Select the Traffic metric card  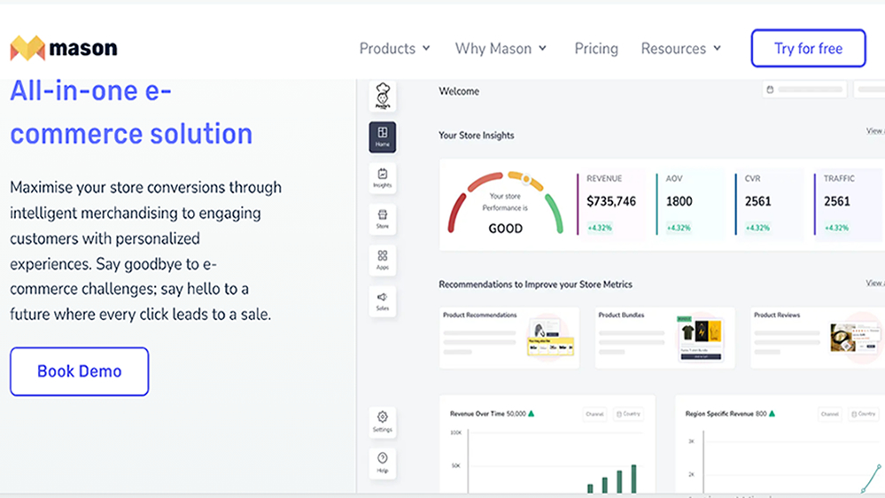pyautogui.click(x=849, y=204)
